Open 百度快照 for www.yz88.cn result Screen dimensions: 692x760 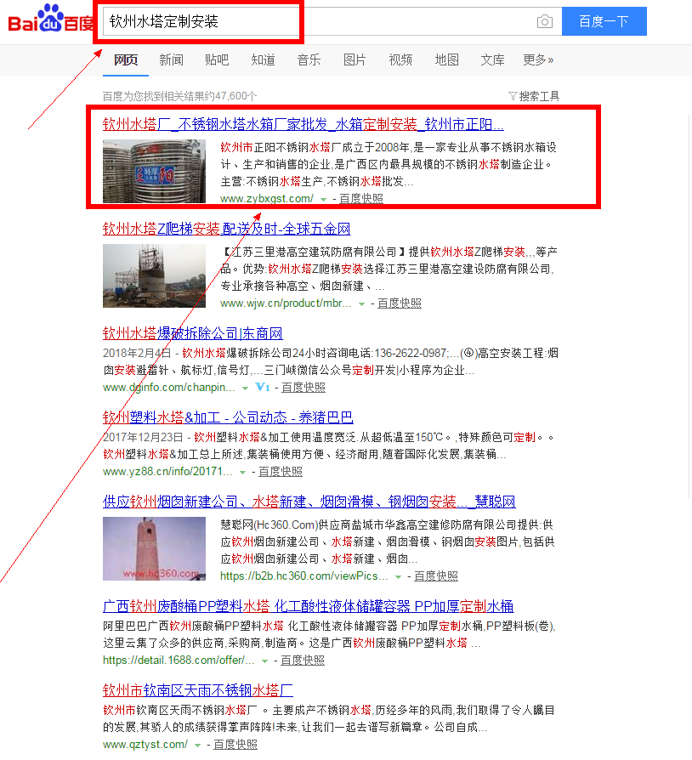[x=281, y=472]
